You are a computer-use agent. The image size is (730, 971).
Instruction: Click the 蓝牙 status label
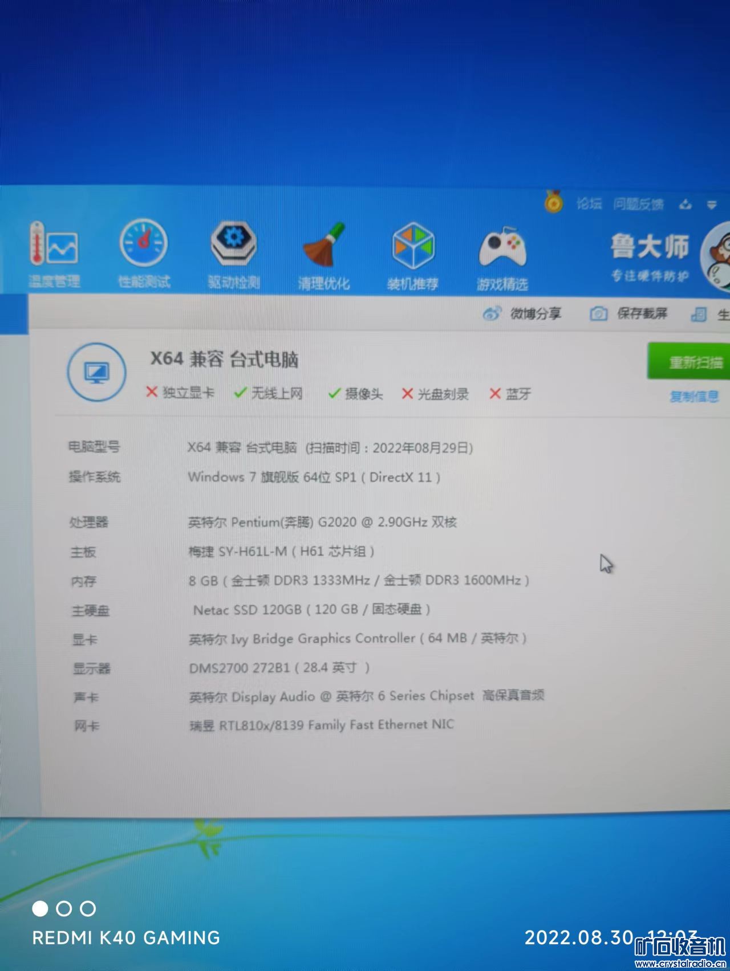(518, 394)
